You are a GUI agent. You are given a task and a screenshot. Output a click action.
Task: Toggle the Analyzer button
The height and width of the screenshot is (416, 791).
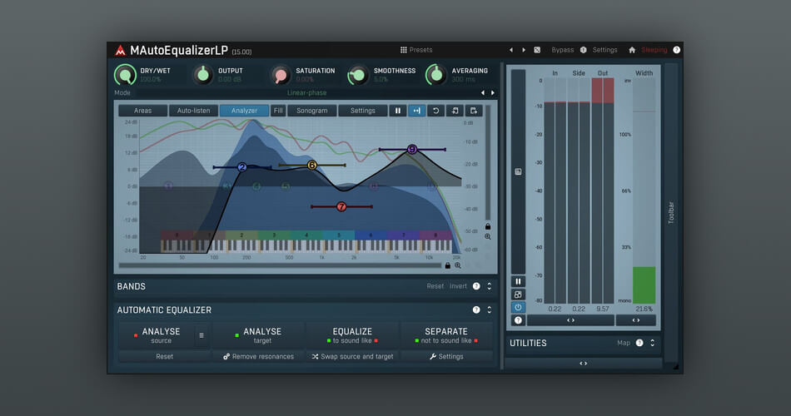[x=244, y=111]
